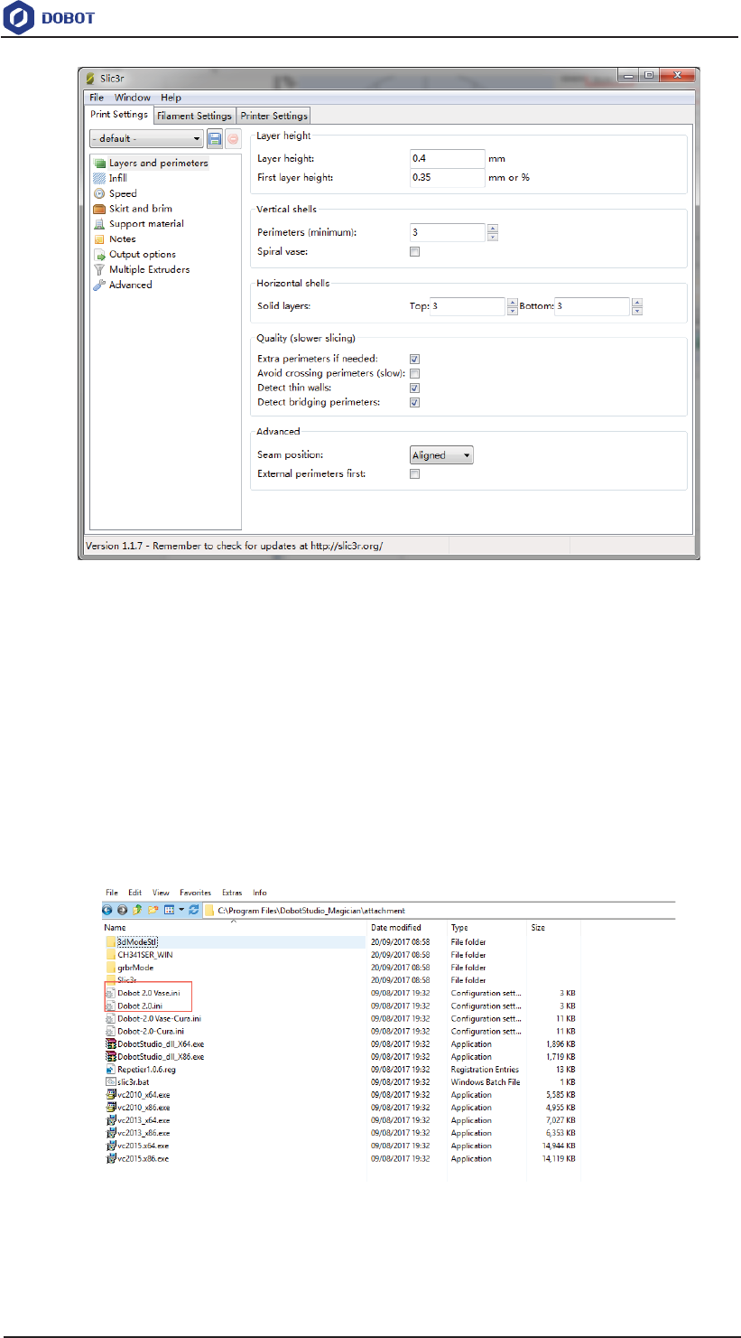Increase Perimeters minimum value
This screenshot has height=1338, width=741.
[493, 228]
